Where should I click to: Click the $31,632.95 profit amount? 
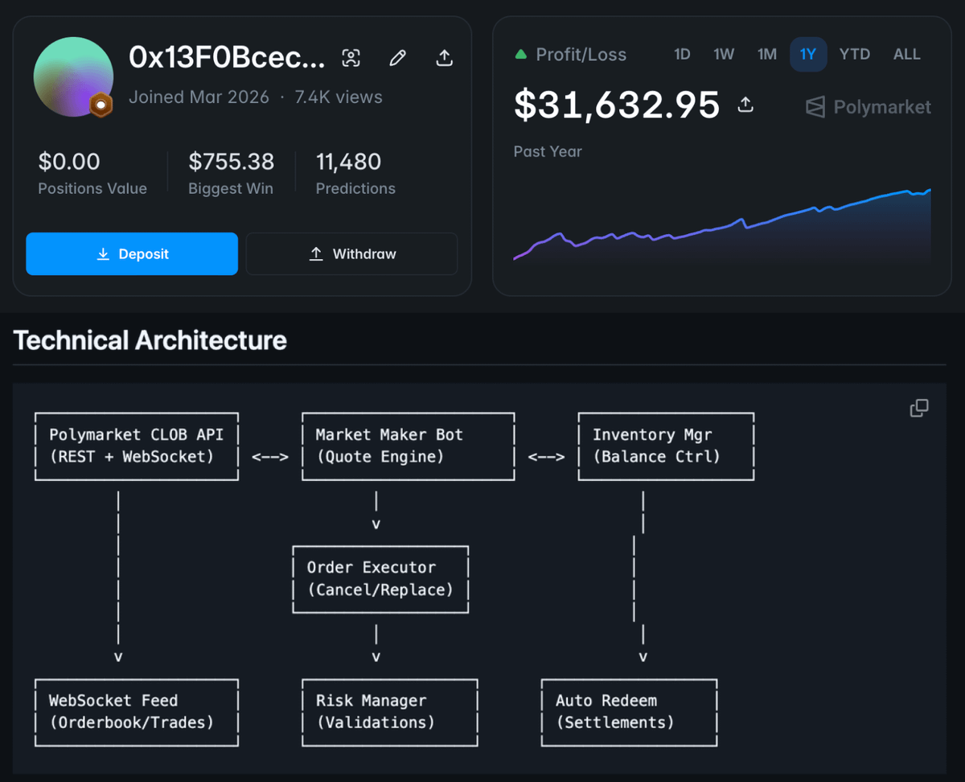(x=617, y=105)
